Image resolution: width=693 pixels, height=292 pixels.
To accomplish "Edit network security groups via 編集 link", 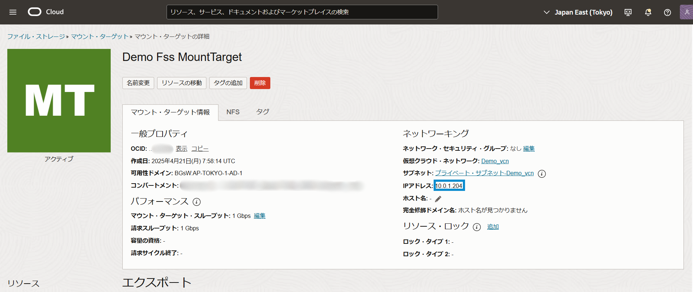I will coord(529,149).
